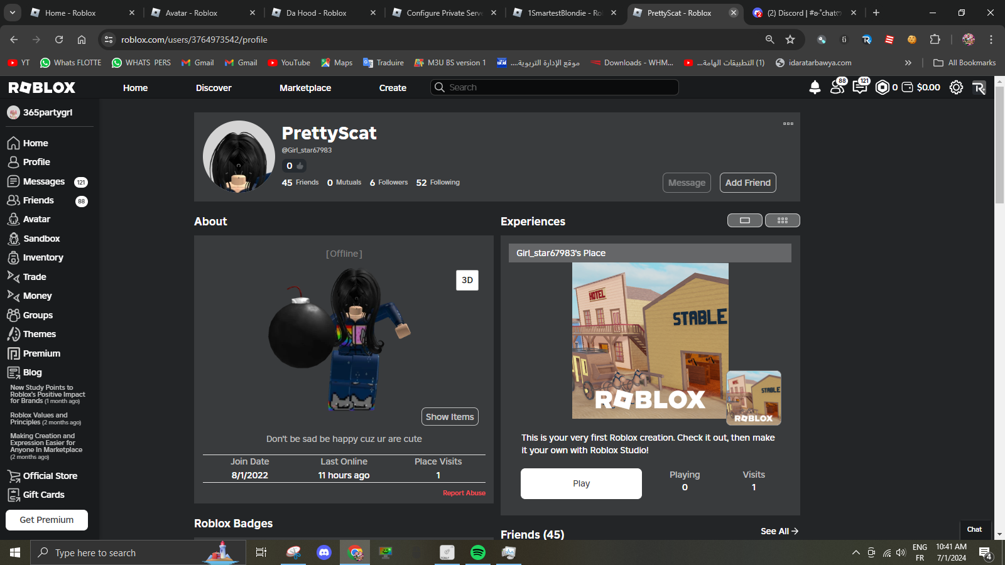
Task: Open the YouTube bookmark
Action: click(x=289, y=63)
